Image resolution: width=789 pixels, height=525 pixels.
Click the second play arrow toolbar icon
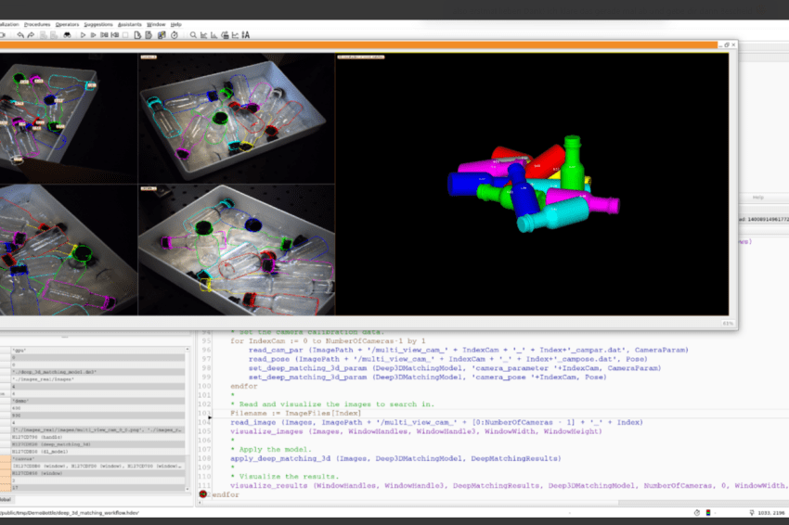[x=93, y=35]
